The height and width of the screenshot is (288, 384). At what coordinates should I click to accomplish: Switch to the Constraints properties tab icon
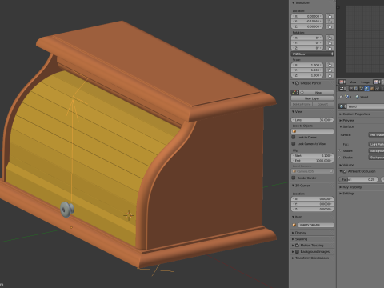377,89
